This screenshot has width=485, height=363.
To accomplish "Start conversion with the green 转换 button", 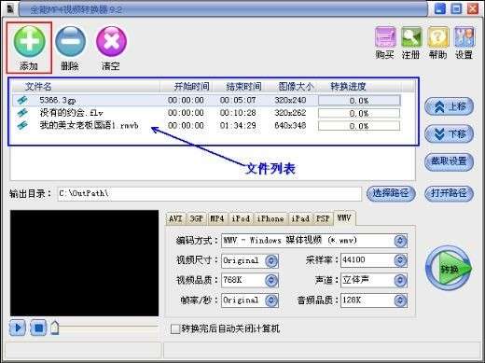I will point(449,269).
